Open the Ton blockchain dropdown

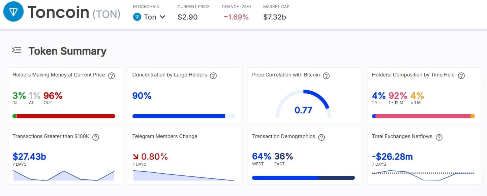[149, 17]
